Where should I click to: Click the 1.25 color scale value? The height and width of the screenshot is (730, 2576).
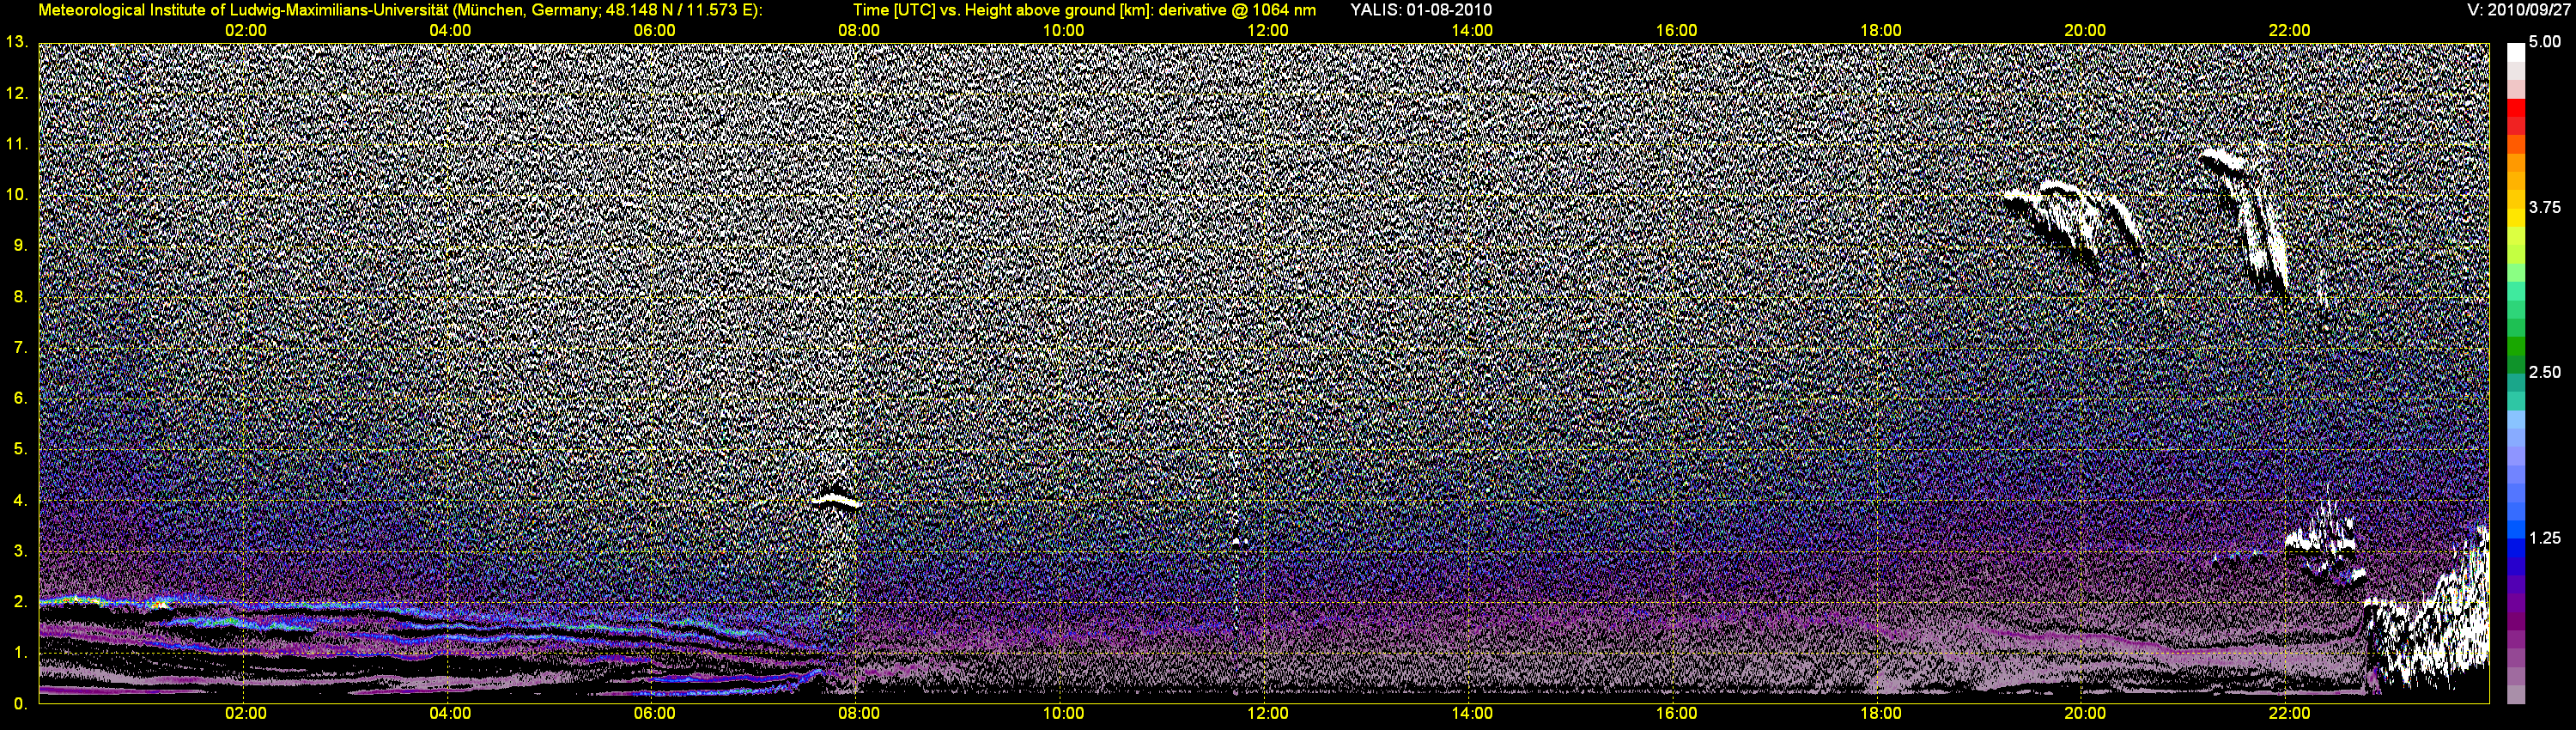coord(2544,538)
